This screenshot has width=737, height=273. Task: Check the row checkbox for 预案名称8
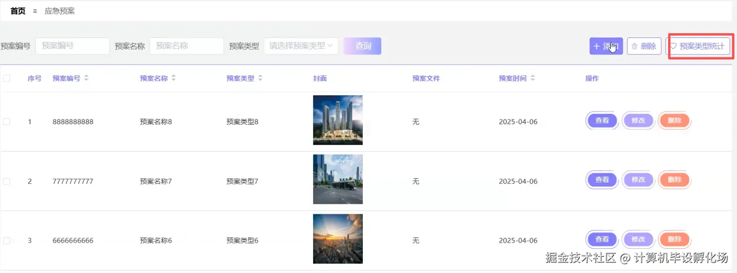pyautogui.click(x=7, y=121)
